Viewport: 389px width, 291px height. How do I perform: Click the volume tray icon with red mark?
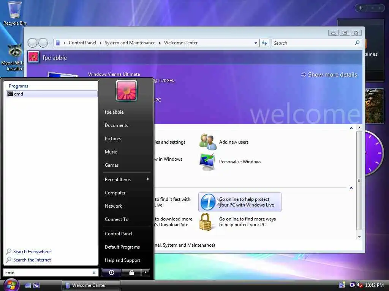click(360, 285)
